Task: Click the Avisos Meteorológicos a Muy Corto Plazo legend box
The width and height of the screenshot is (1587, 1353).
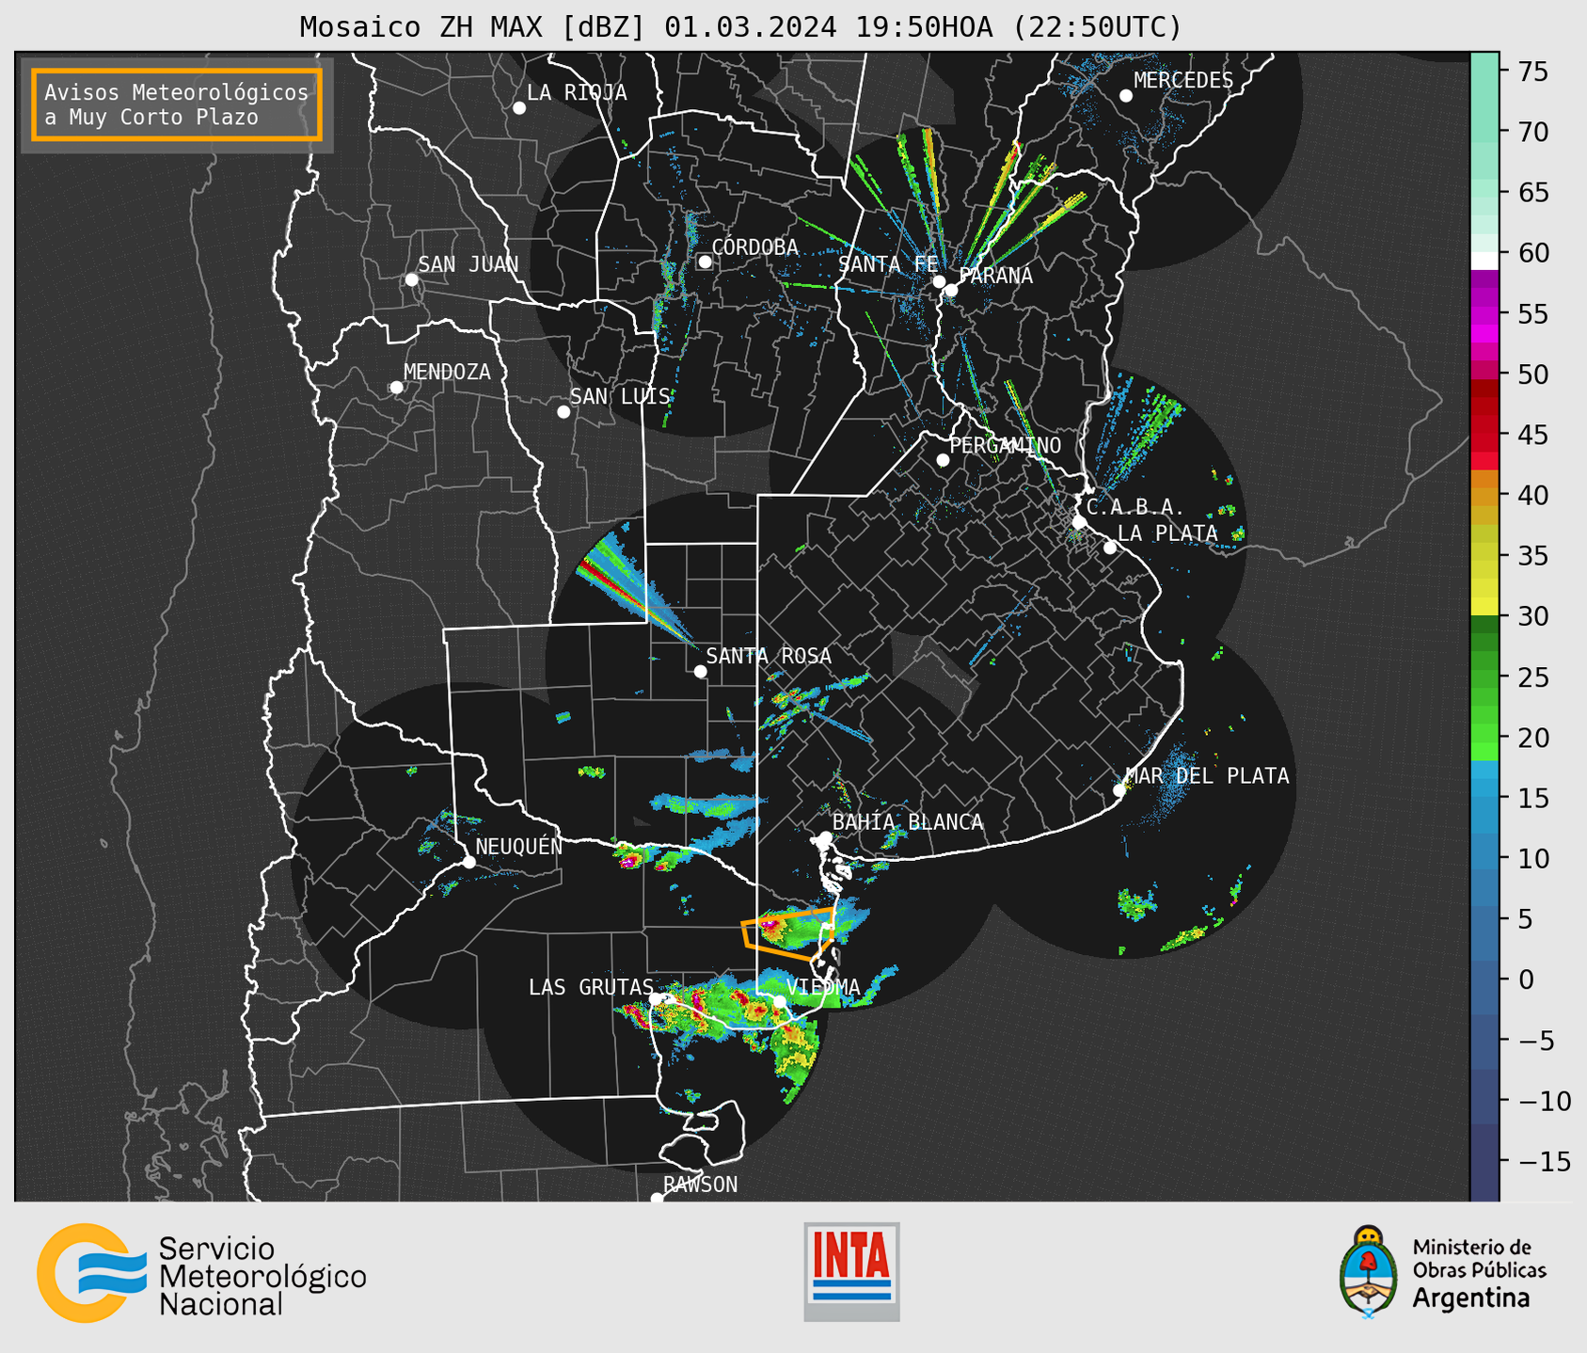Action: [x=177, y=104]
